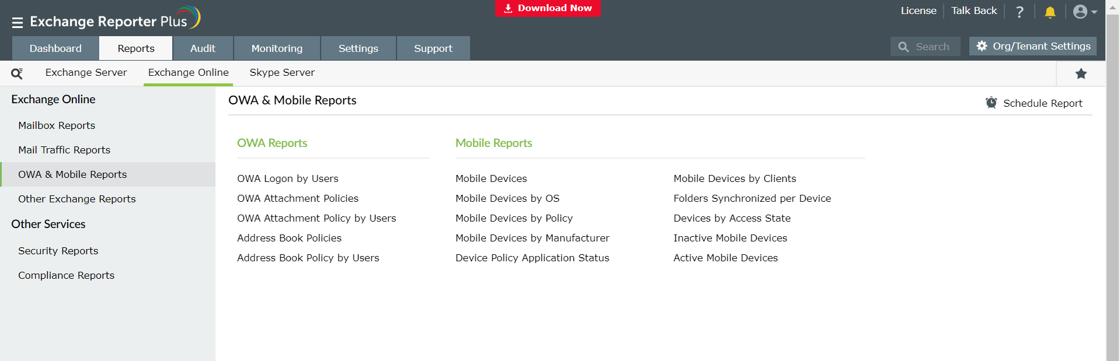Open the Devices by Access State report
This screenshot has width=1120, height=361.
(732, 218)
